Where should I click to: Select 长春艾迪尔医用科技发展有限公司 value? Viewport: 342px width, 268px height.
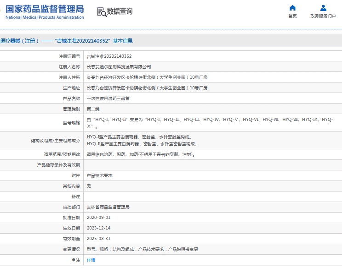pyautogui.click(x=119, y=67)
